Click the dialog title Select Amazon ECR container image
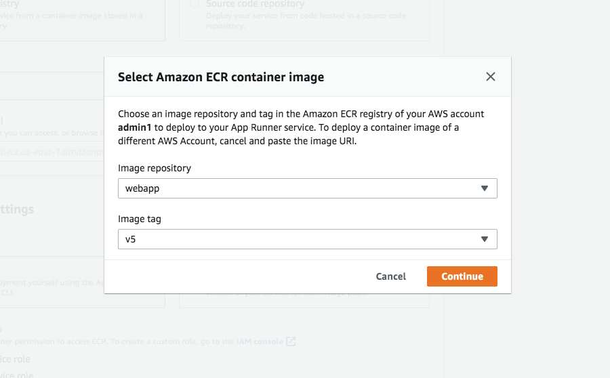 [221, 77]
